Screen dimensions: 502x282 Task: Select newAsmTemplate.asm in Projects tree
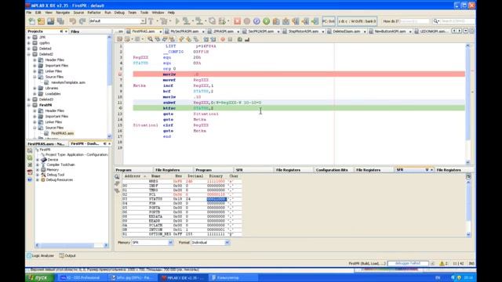click(68, 82)
